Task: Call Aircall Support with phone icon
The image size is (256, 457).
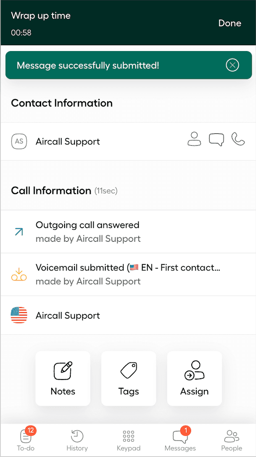Action: click(238, 139)
